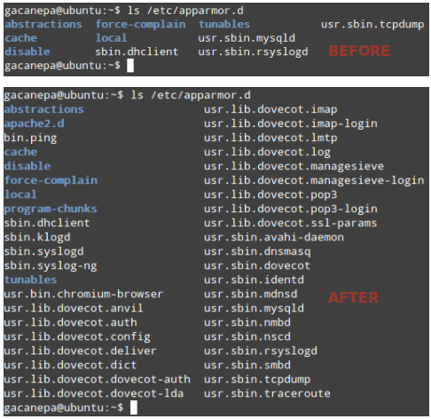Click the cursor block in lower terminal prompt

click(x=134, y=407)
